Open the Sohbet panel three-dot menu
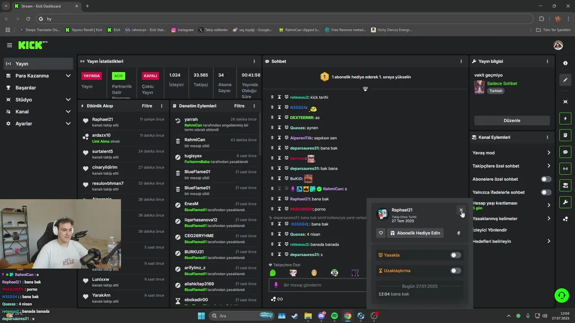Viewport: 575px width, 323px height. click(x=461, y=61)
